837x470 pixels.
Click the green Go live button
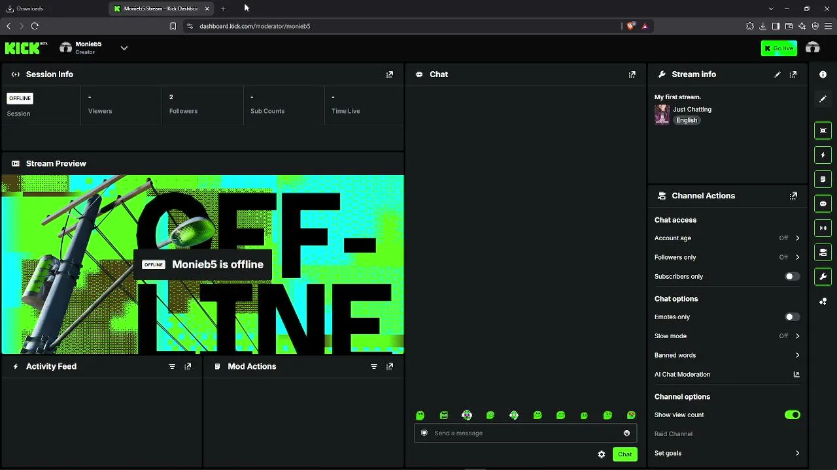click(x=779, y=48)
